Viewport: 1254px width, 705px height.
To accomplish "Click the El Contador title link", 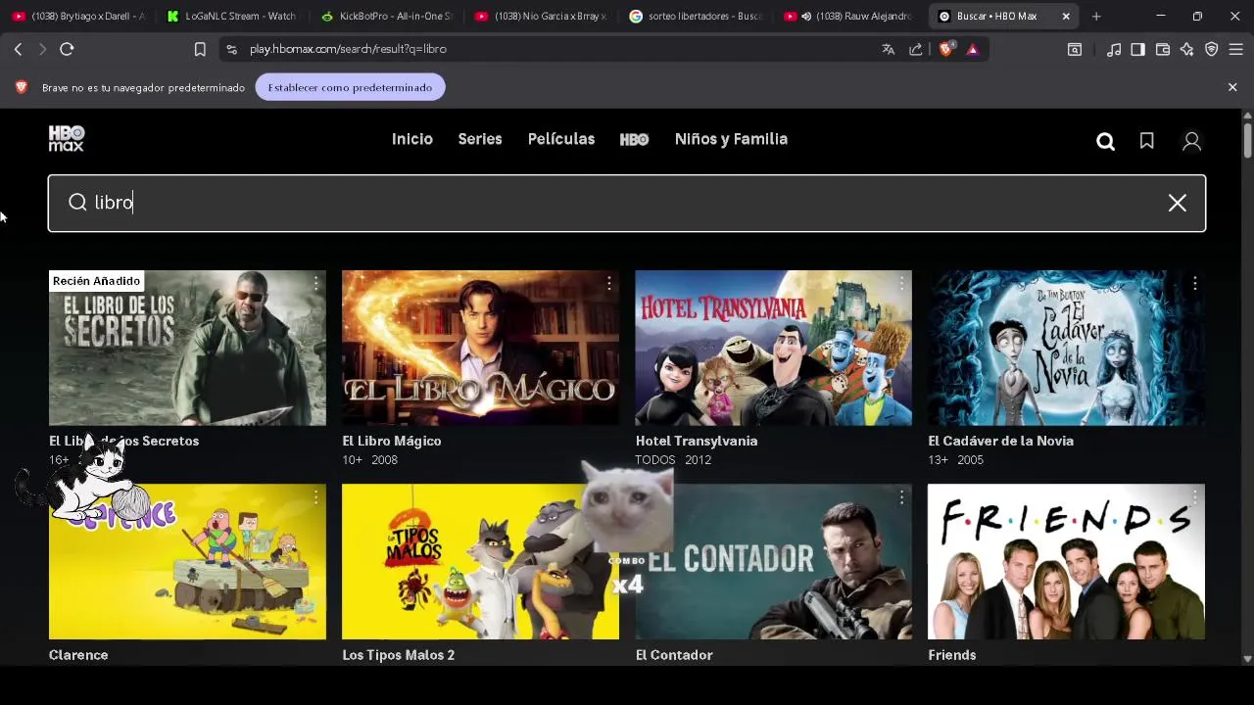I will point(674,655).
